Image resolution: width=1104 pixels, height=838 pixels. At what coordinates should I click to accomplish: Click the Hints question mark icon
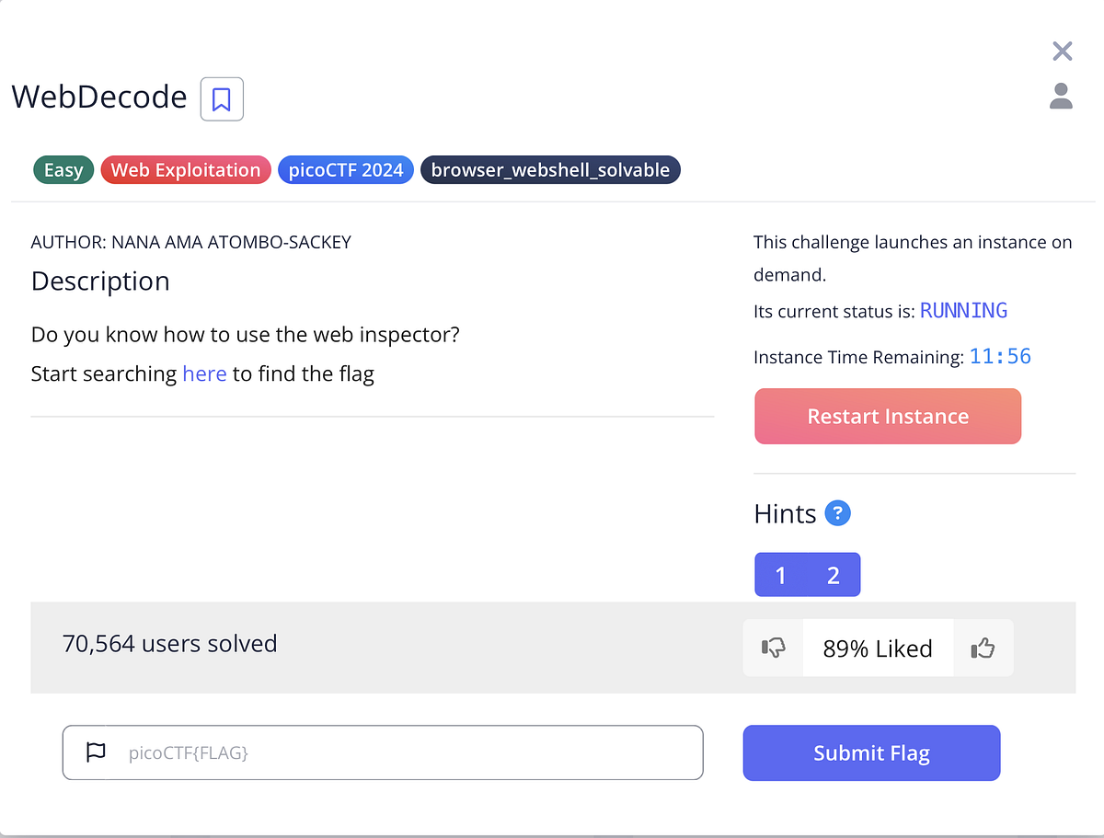(x=837, y=513)
